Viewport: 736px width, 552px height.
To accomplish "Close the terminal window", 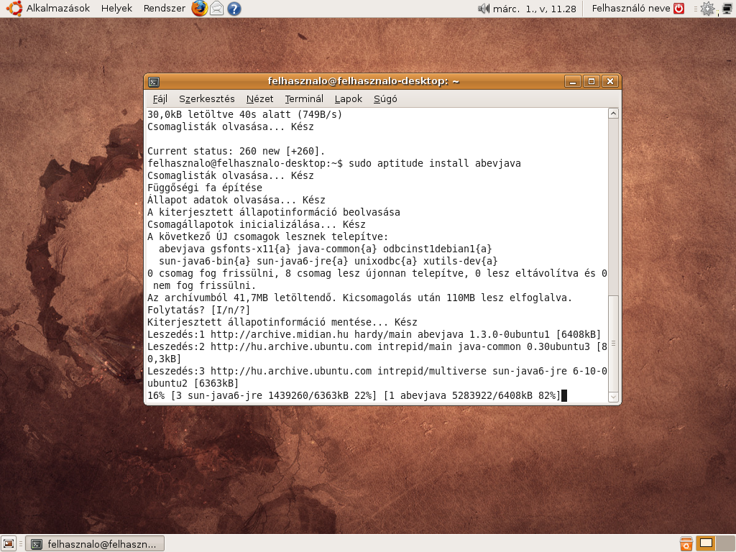I will click(x=609, y=82).
